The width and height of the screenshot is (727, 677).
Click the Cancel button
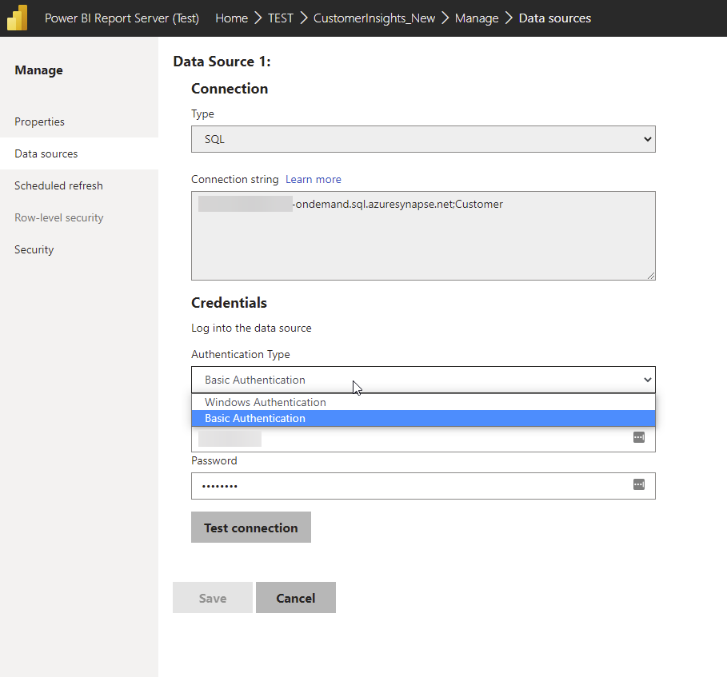click(x=295, y=598)
